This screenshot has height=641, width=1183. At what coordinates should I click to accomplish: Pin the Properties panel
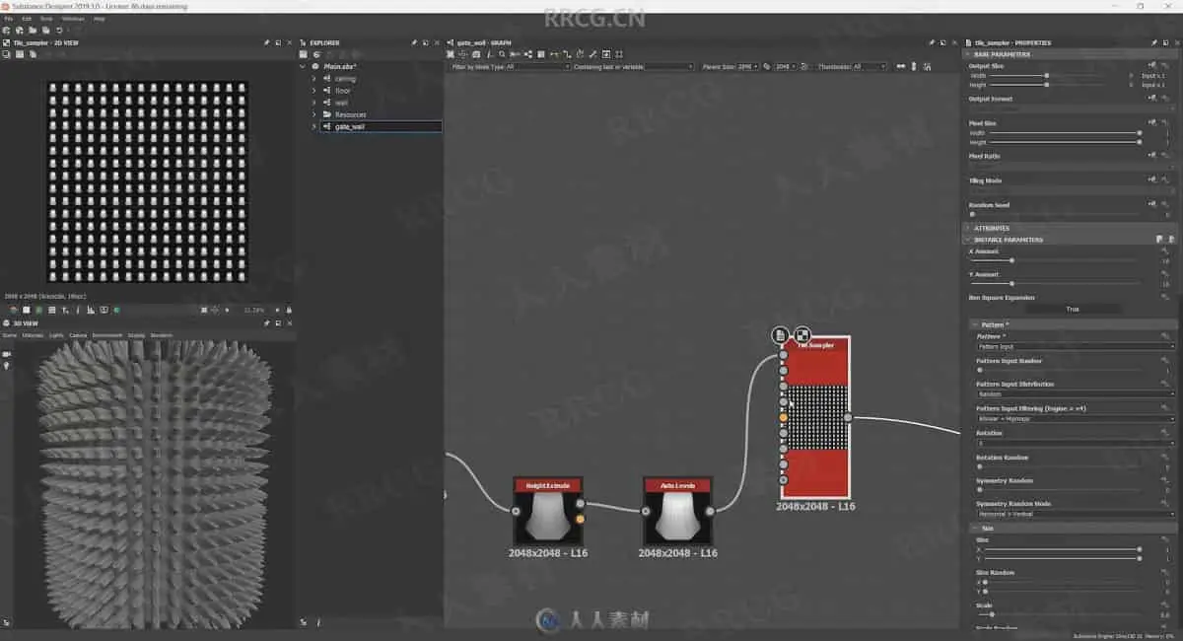click(x=1154, y=42)
